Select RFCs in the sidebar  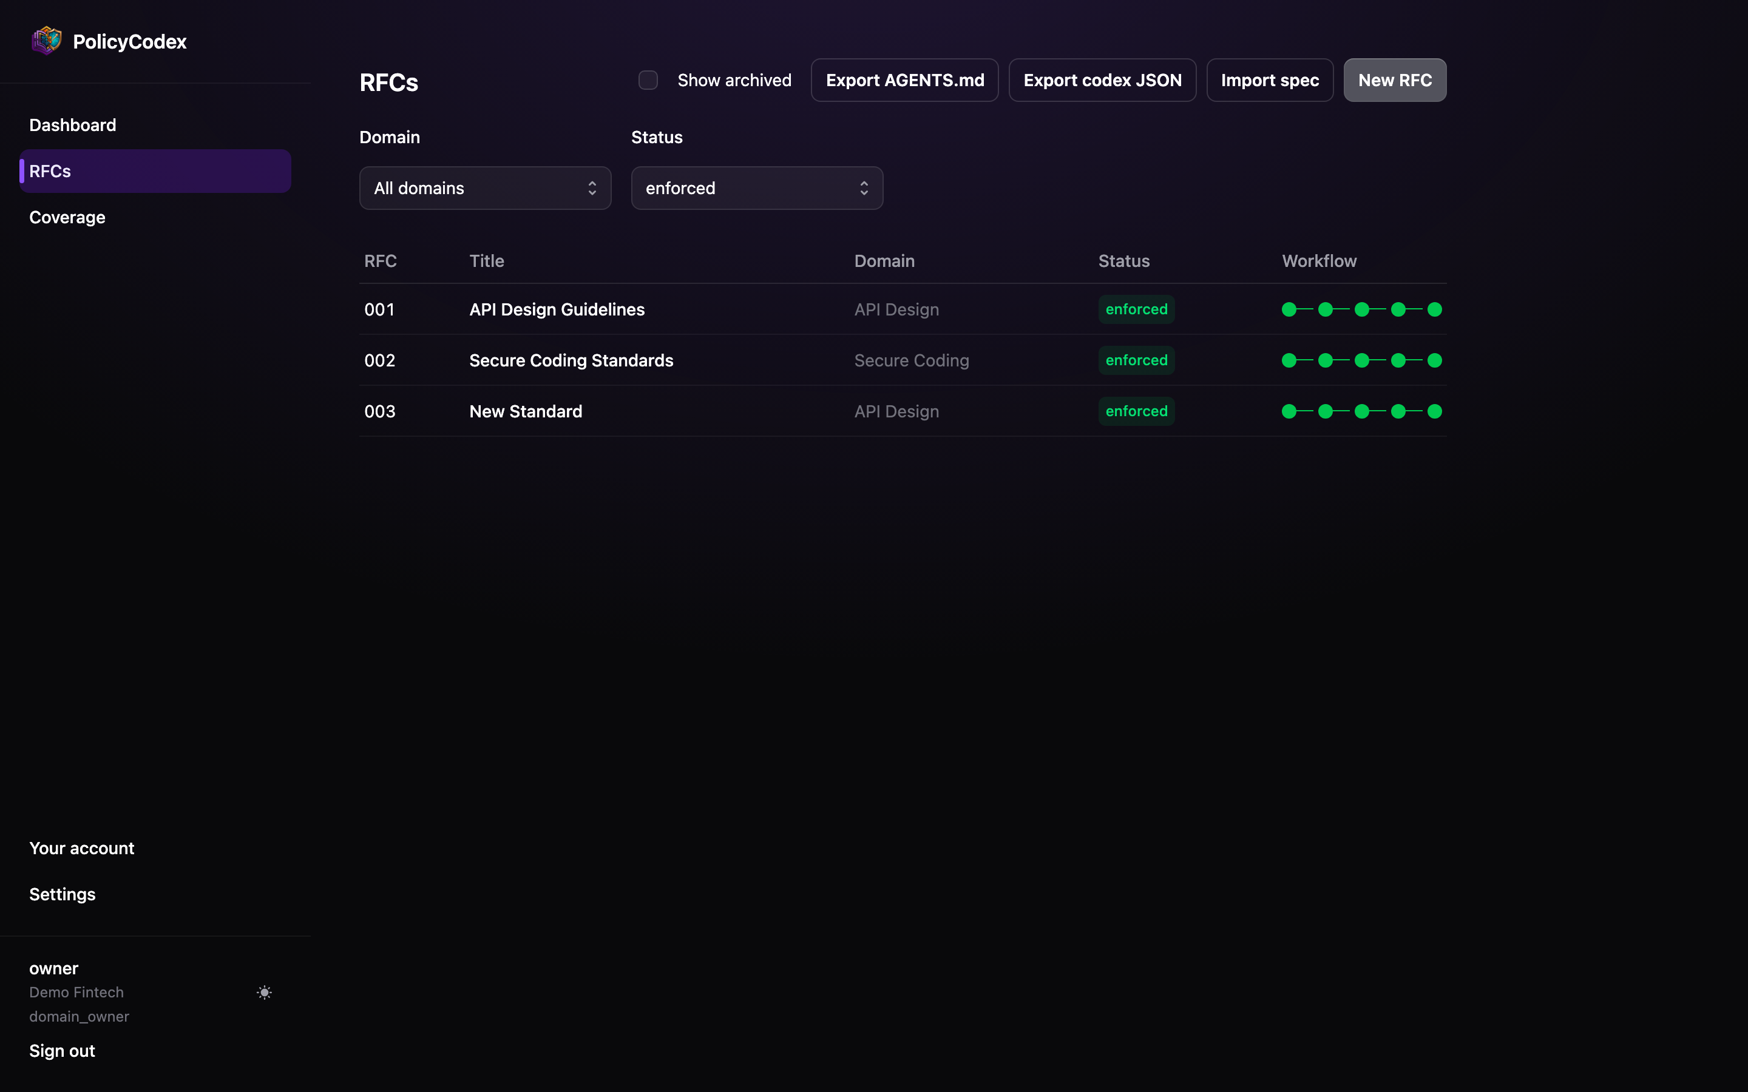[x=155, y=171]
